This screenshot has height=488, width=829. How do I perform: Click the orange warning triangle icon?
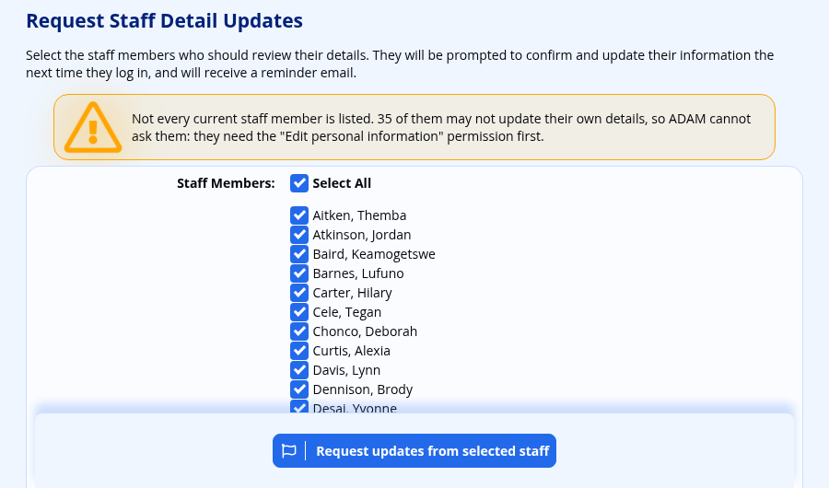click(93, 127)
